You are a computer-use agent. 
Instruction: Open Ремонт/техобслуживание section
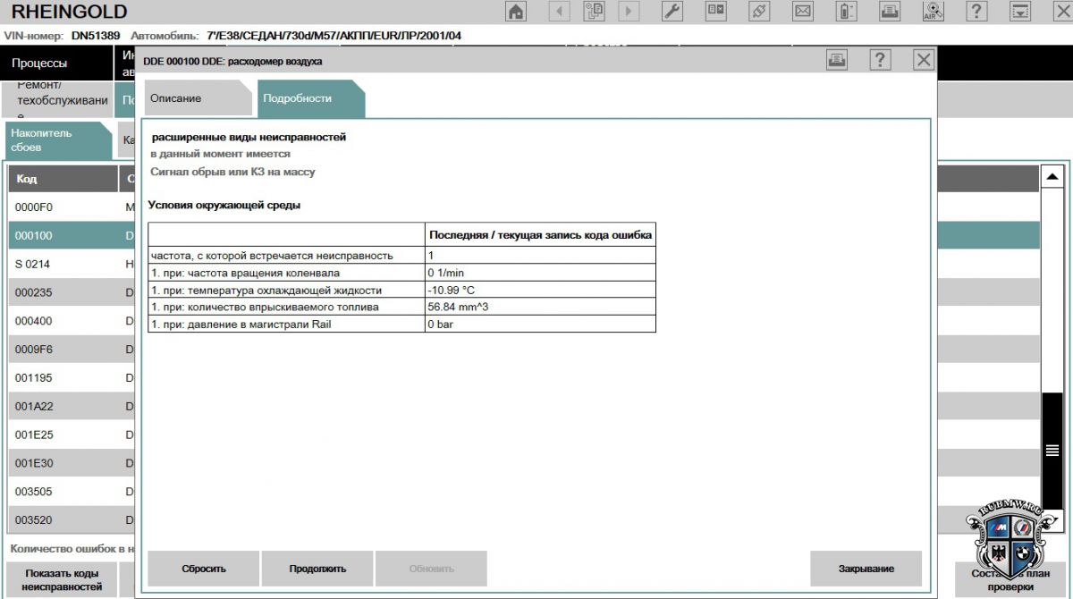(56, 100)
